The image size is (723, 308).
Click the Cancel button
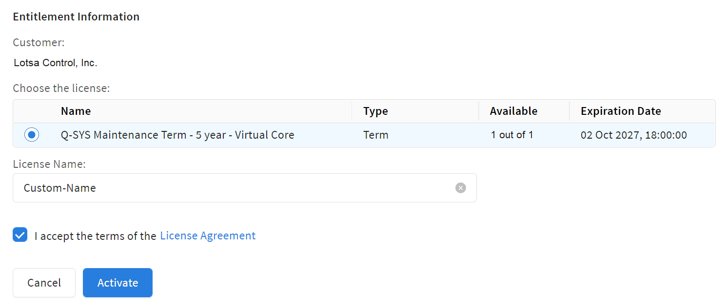44,283
